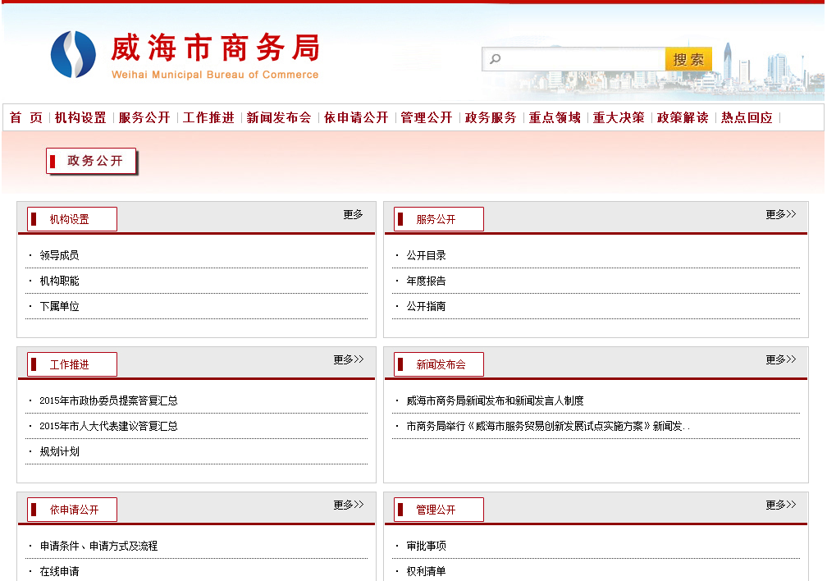Expand 更多 in the 服务公开 panel

point(780,214)
